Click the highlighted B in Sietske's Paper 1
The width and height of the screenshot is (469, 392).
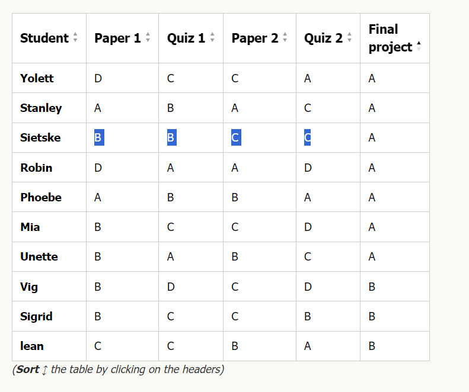tap(98, 138)
